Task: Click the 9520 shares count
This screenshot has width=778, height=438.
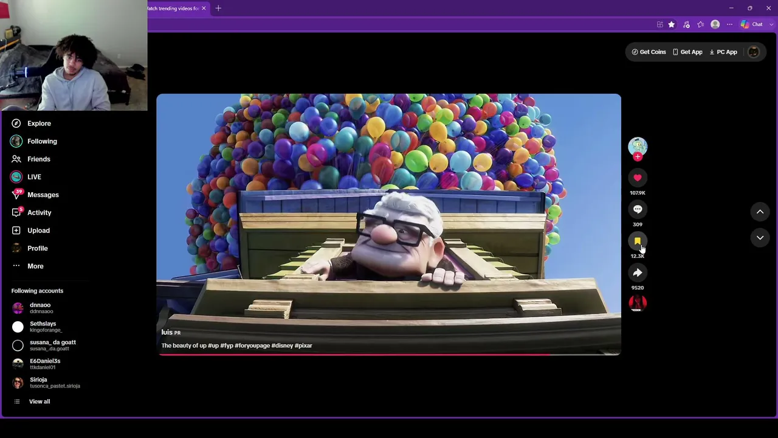Action: coord(638,288)
